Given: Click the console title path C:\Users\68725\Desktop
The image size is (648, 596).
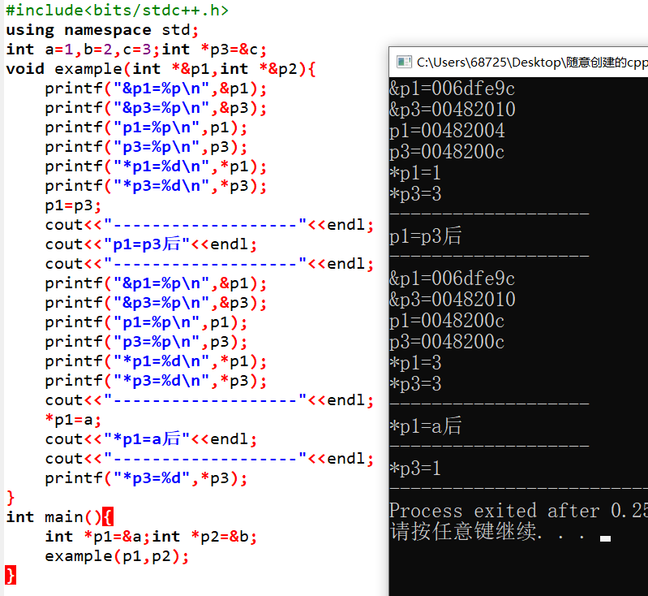Looking at the screenshot, I should [491, 63].
